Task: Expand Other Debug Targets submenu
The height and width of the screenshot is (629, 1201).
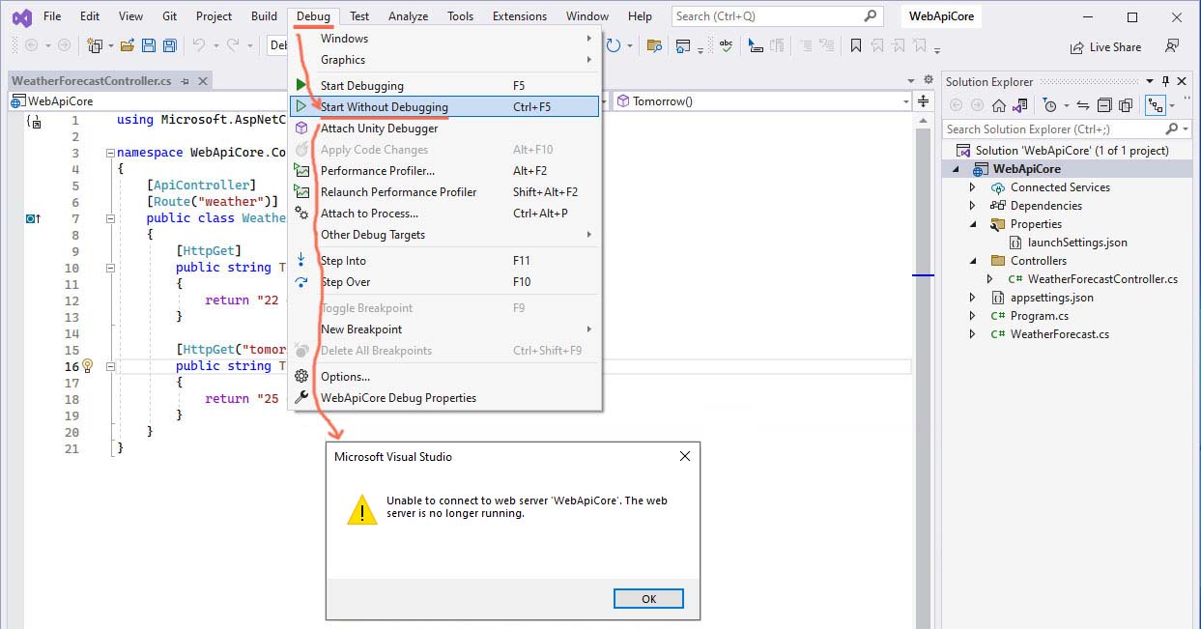Action: coord(445,235)
